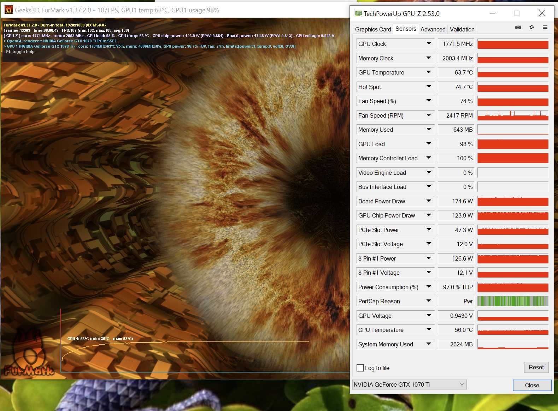Click the Hot Spot value 74.7 °C
Image resolution: width=558 pixels, height=411 pixels.
pyautogui.click(x=456, y=87)
